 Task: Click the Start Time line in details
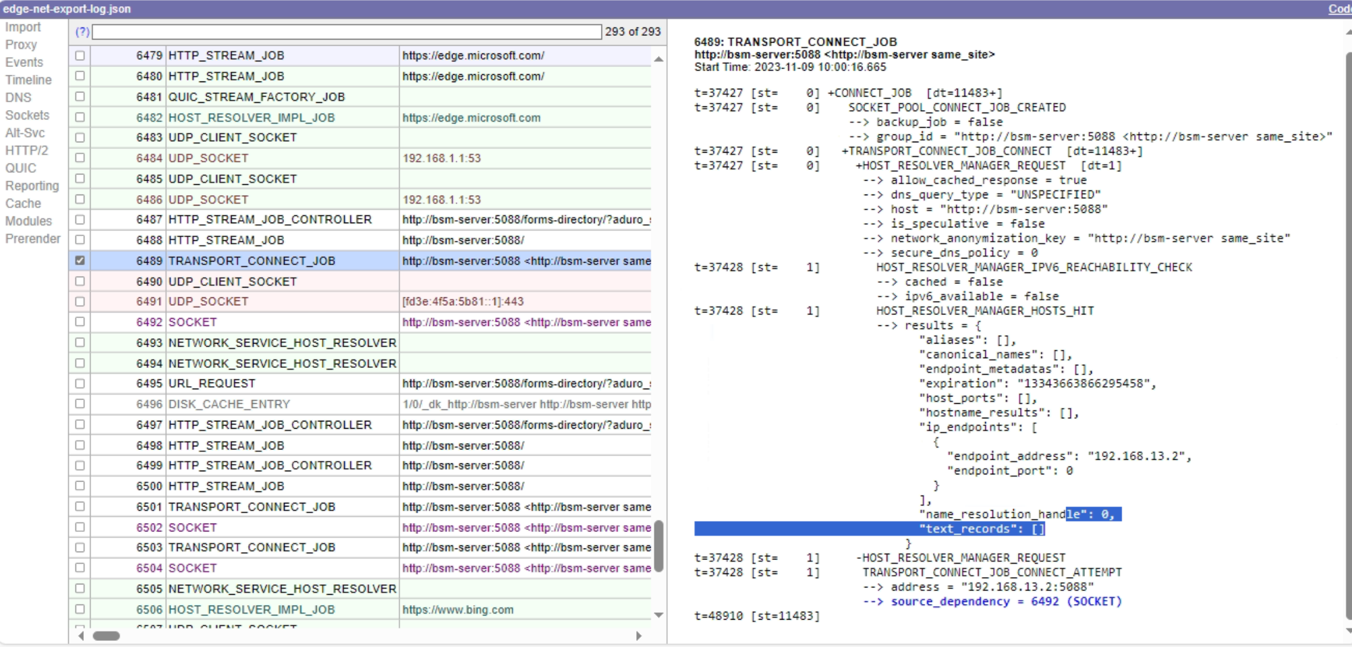point(790,67)
